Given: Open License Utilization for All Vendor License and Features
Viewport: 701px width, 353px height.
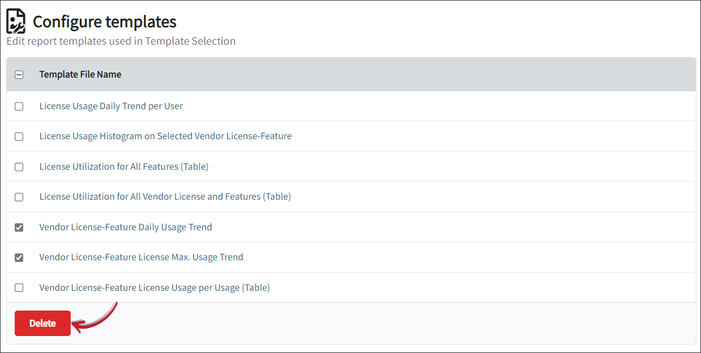Looking at the screenshot, I should [x=165, y=196].
